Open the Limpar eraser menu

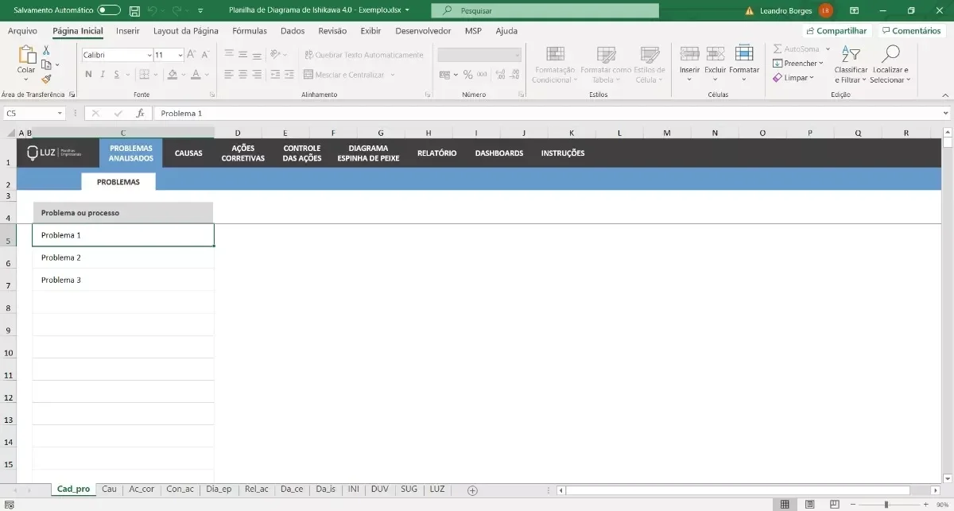pos(793,78)
